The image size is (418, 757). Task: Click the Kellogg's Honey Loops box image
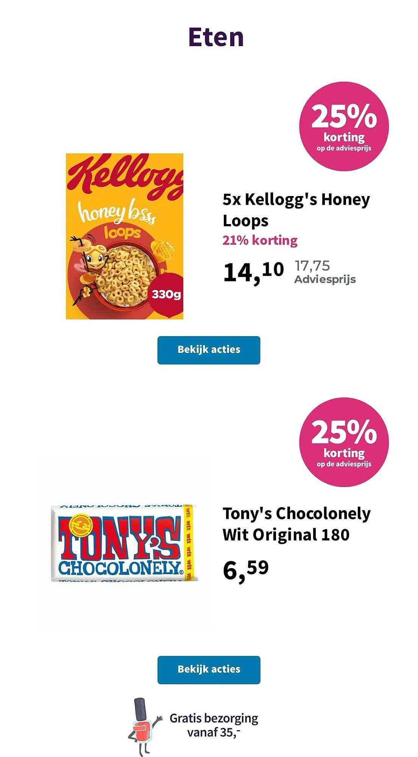[x=124, y=236]
